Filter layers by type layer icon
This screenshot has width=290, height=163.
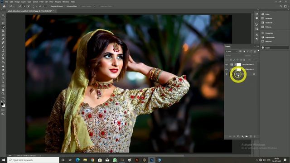point(248,51)
